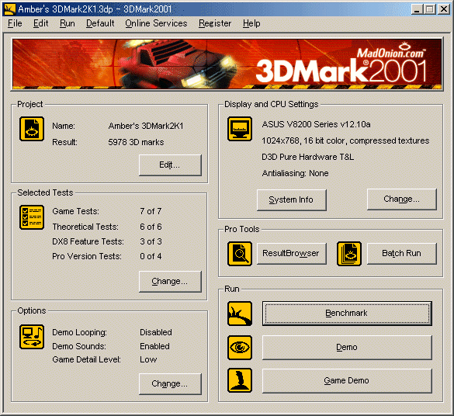Click Change... under Selected Tests

pyautogui.click(x=170, y=282)
